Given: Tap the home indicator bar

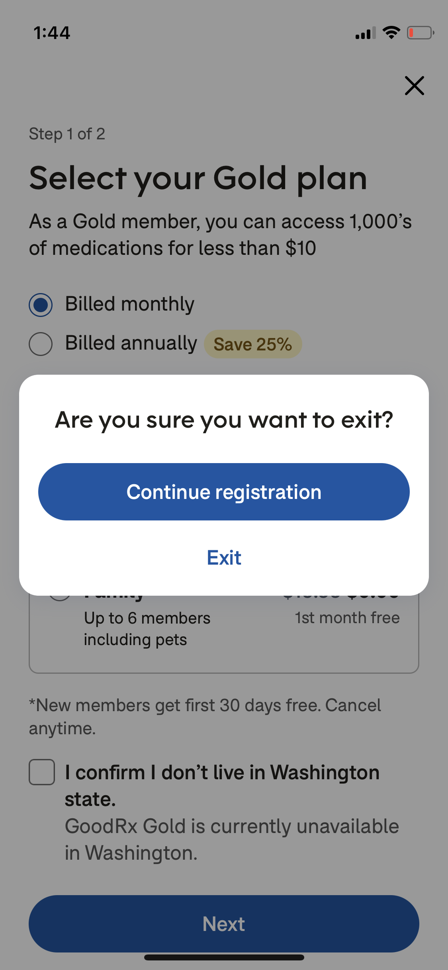Looking at the screenshot, I should click(224, 957).
